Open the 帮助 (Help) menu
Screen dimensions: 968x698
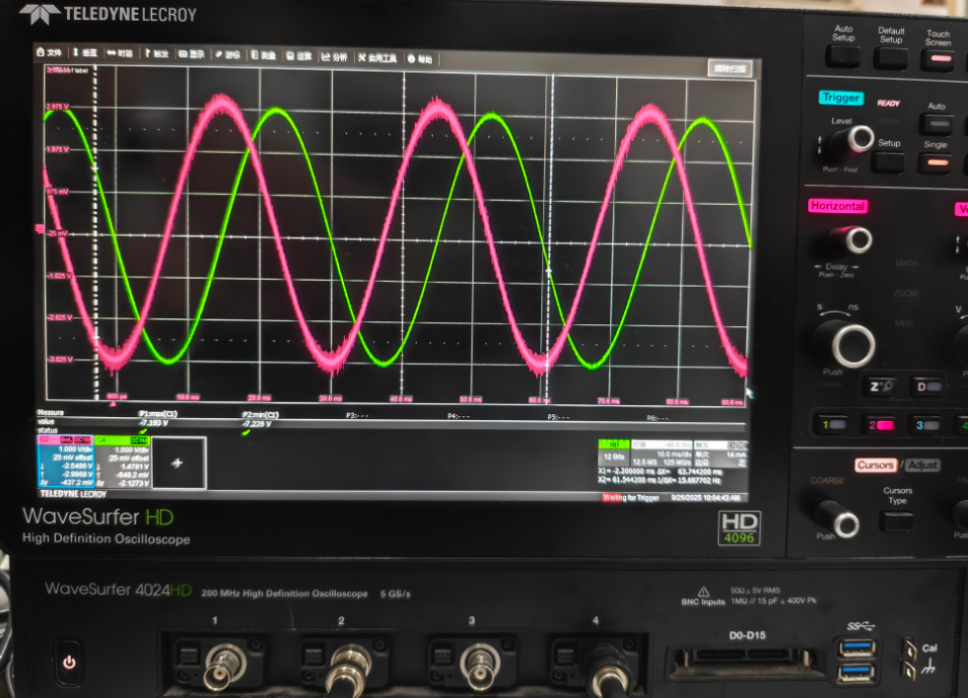coord(420,59)
